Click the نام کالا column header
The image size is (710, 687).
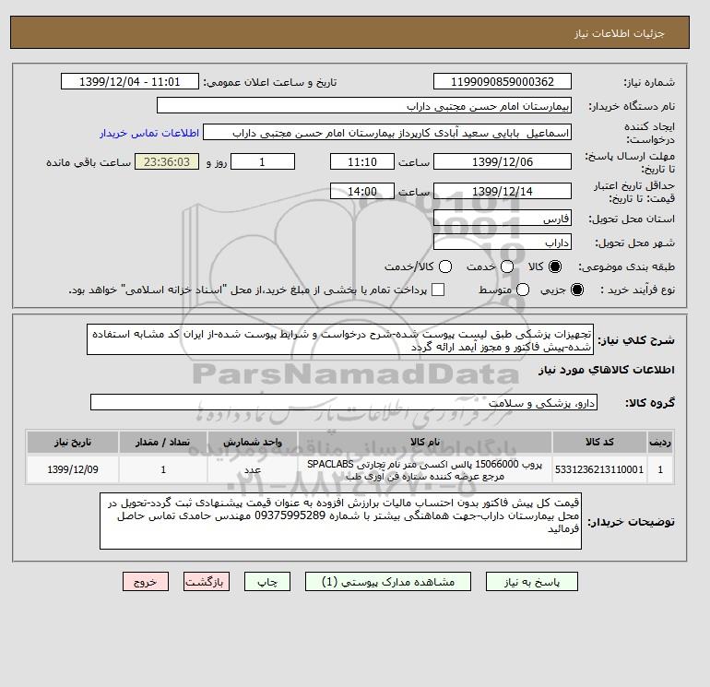tap(425, 442)
